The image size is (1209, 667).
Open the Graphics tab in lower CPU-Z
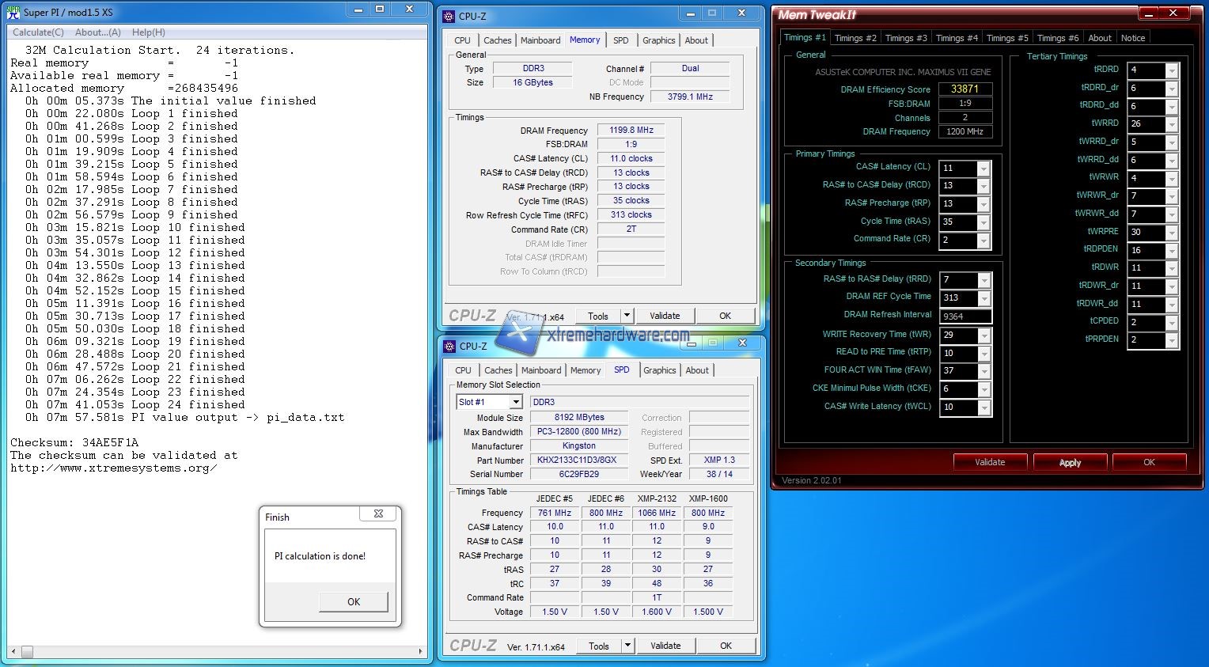point(659,370)
